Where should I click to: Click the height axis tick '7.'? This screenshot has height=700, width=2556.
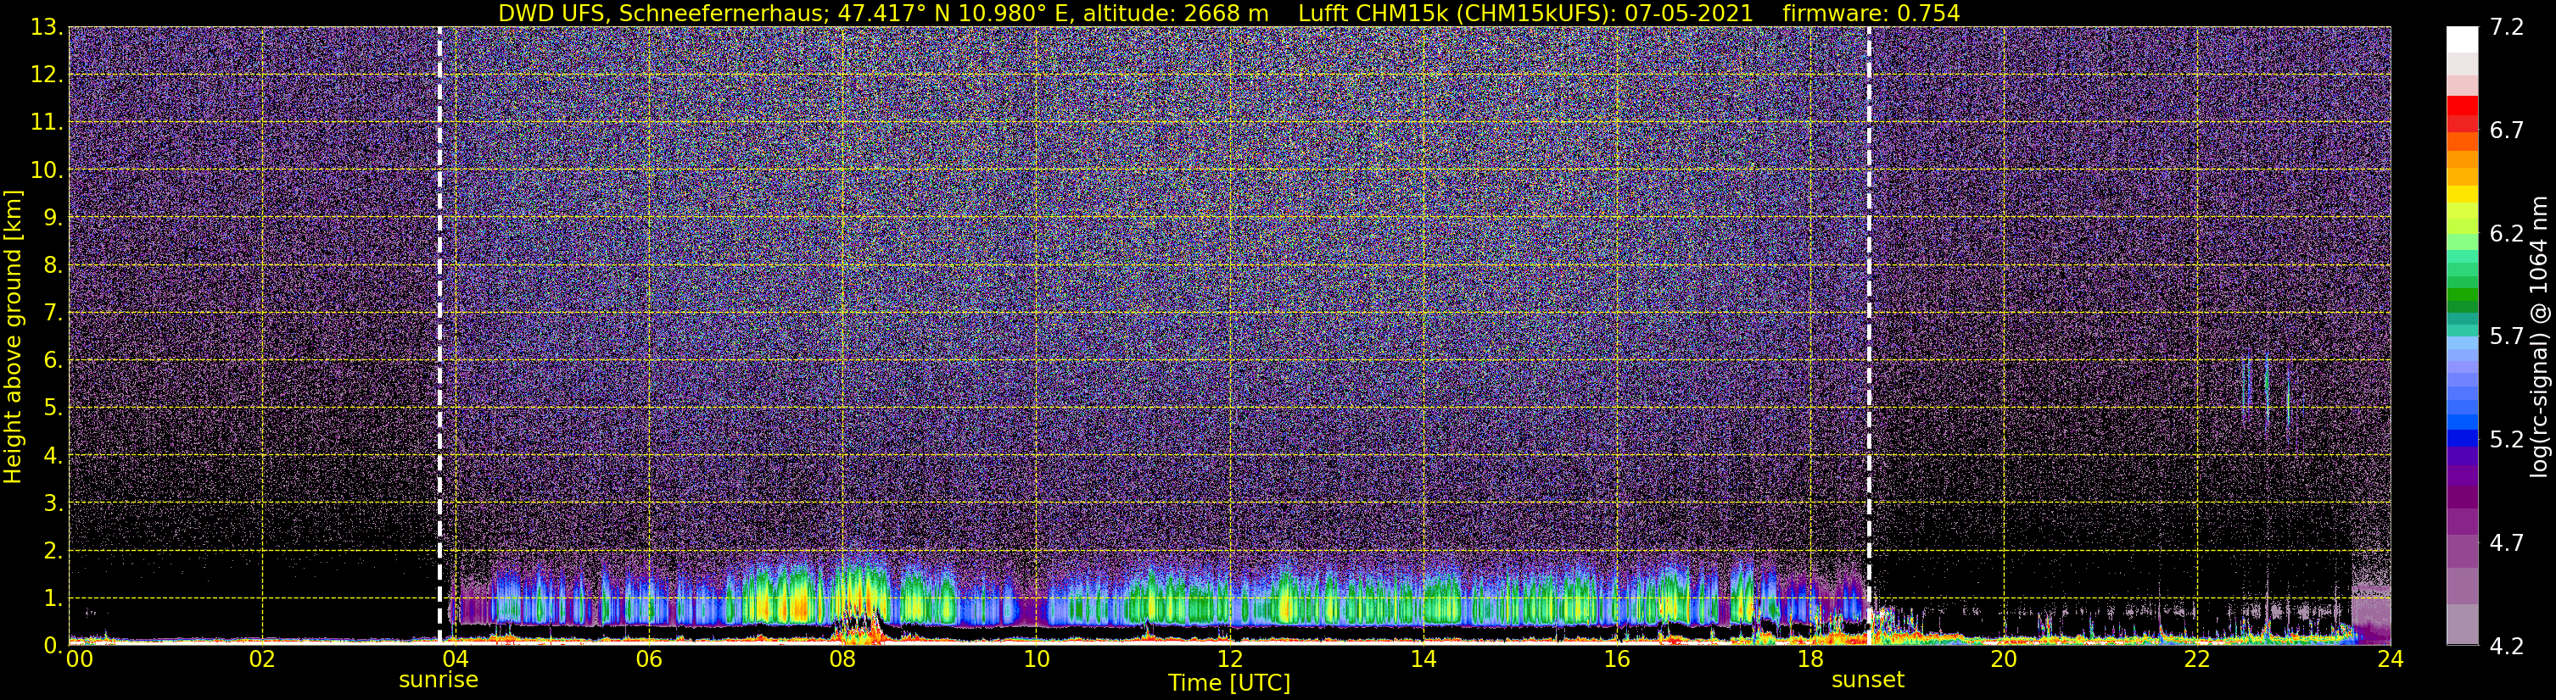click(x=53, y=313)
